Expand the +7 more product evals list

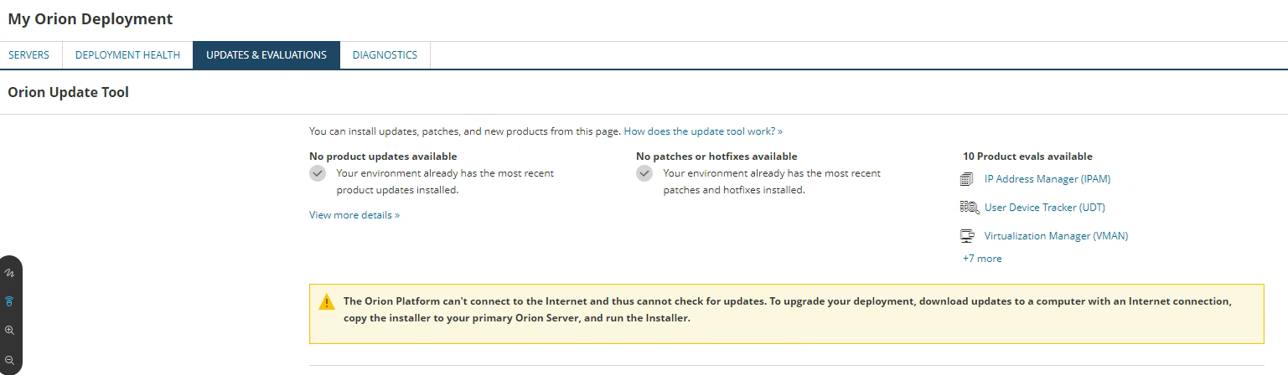tap(982, 259)
